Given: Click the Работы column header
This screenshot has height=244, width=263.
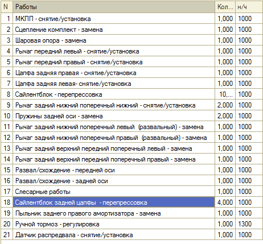Looking at the screenshot, I should click(114, 7).
